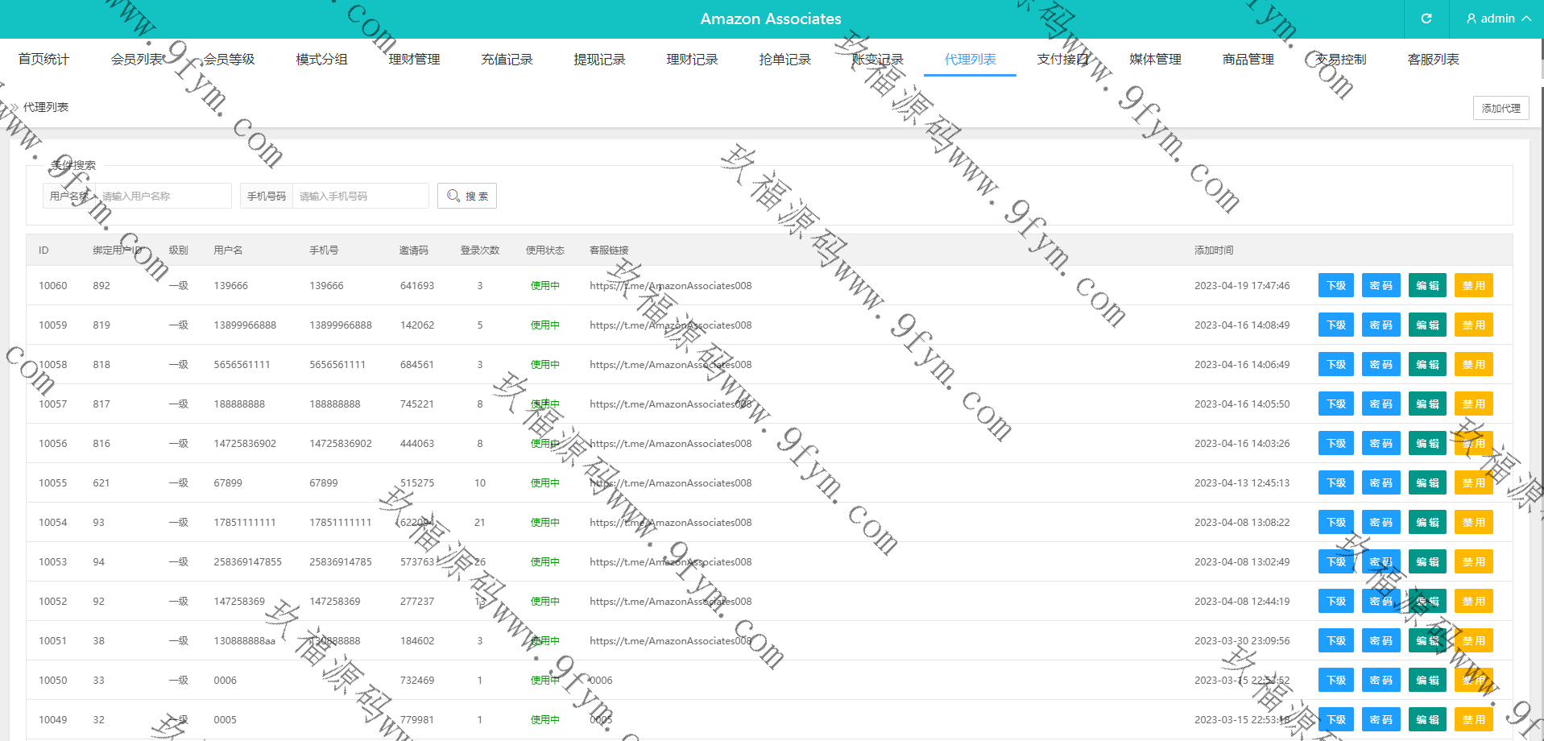This screenshot has width=1544, height=741.
Task: Click the 添加代理 button
Action: (1501, 108)
